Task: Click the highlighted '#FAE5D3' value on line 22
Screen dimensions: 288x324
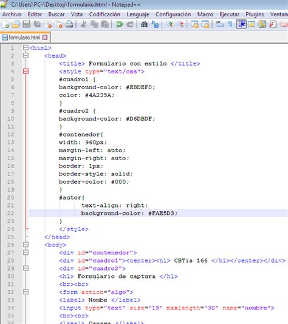Action: point(161,213)
